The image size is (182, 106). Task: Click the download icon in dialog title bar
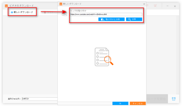tap(61, 4)
